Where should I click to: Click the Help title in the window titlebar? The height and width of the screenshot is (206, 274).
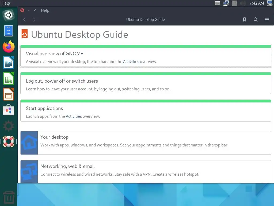point(45,10)
